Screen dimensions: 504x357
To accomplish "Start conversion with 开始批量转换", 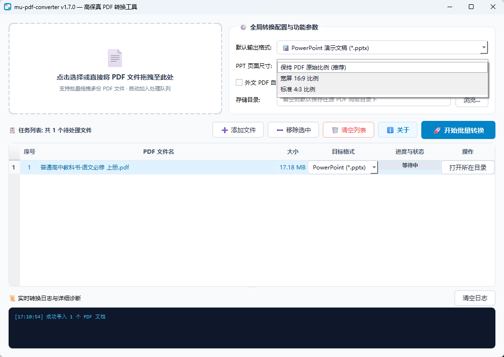I will coord(458,130).
